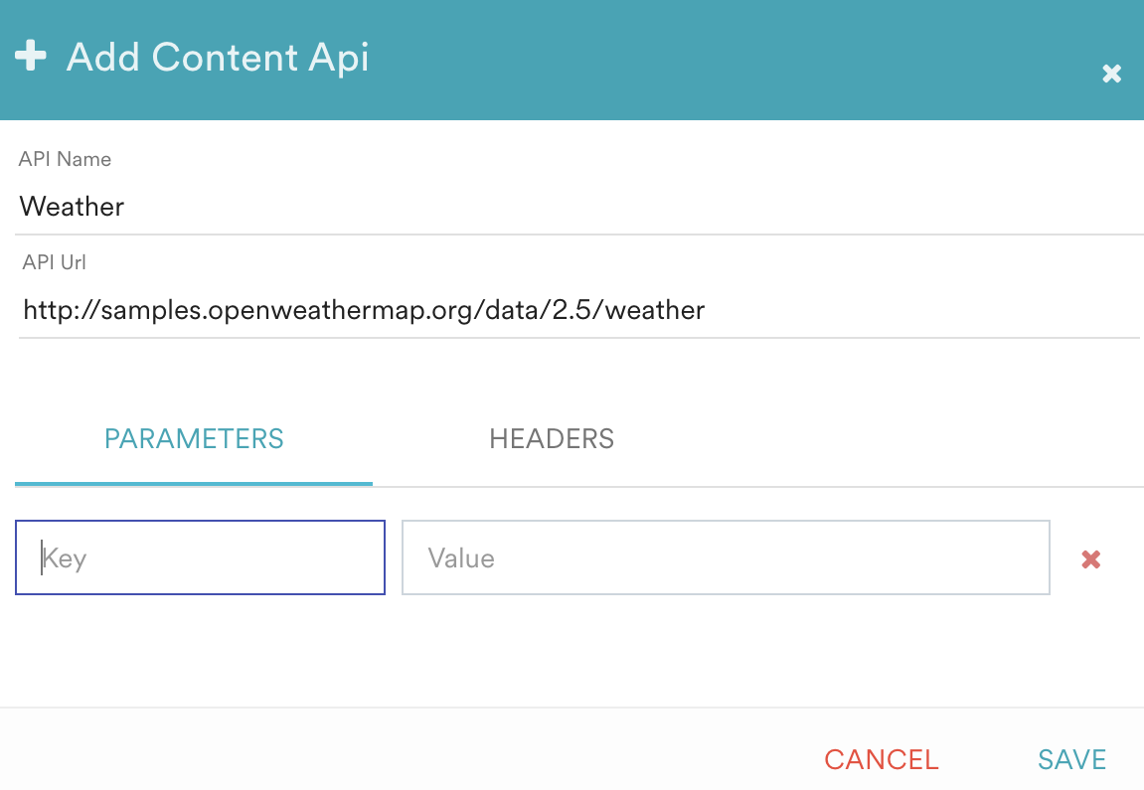This screenshot has width=1144, height=790.
Task: Click the Add Content Api title text
Action: tap(218, 58)
